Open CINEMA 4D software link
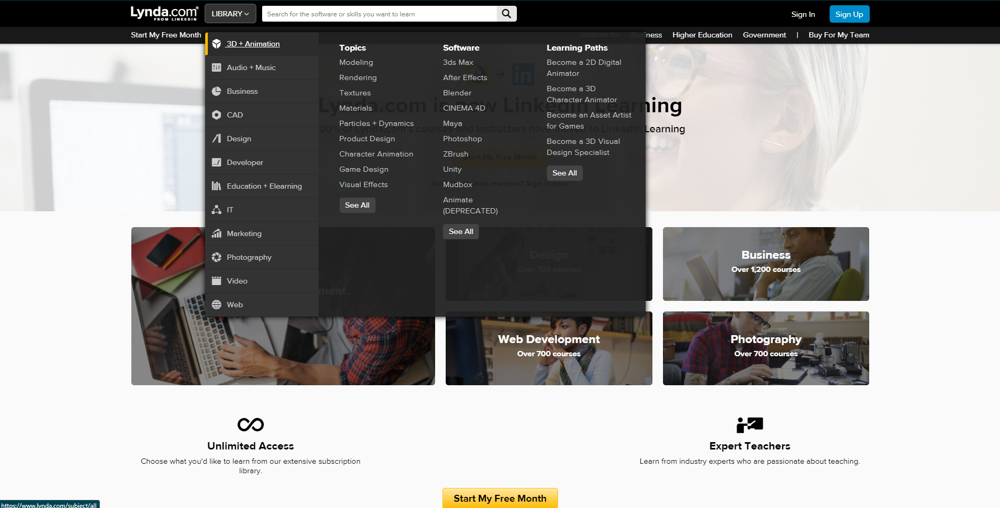This screenshot has width=1000, height=508. (x=464, y=108)
